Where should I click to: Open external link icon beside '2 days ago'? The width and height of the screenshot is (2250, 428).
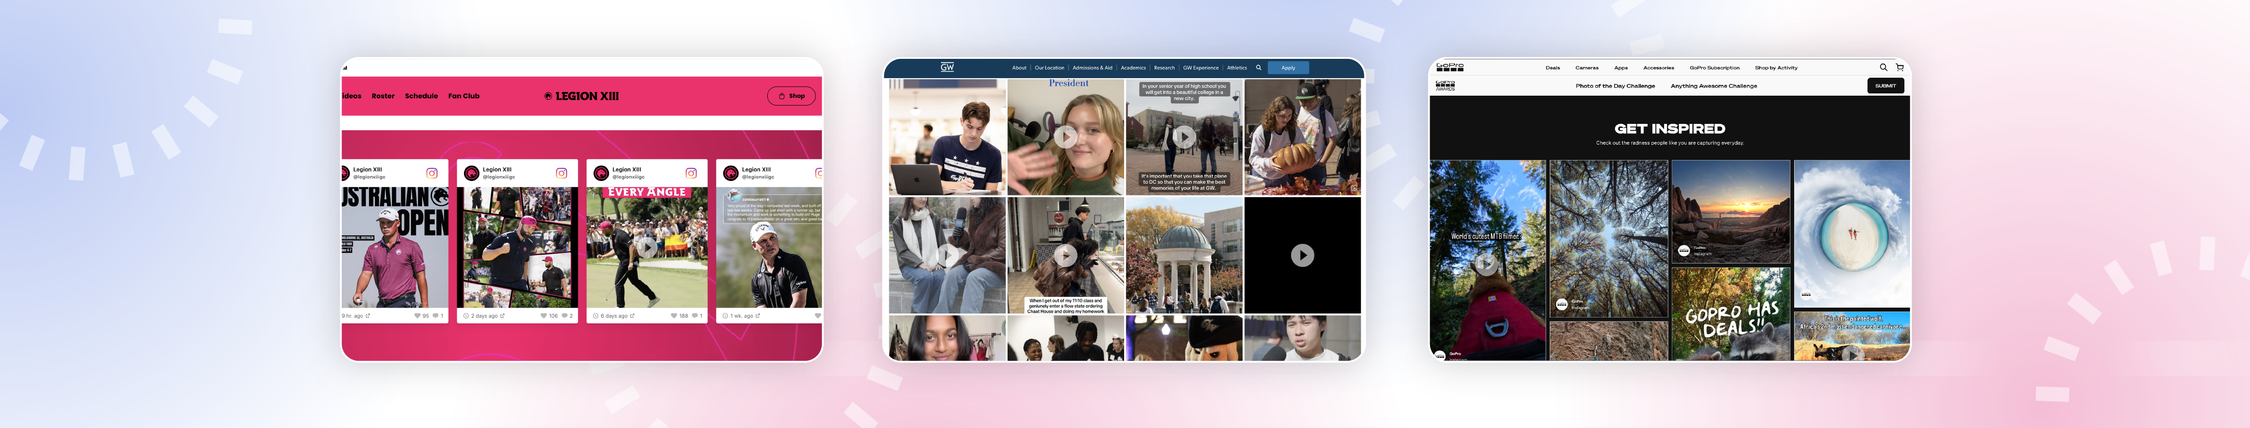pos(502,316)
